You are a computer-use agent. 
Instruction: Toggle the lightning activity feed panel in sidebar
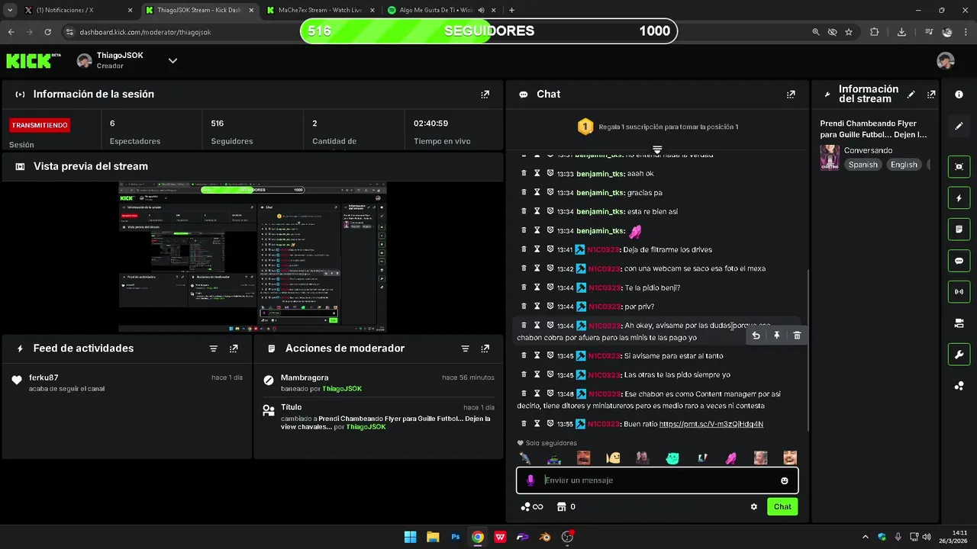(959, 198)
